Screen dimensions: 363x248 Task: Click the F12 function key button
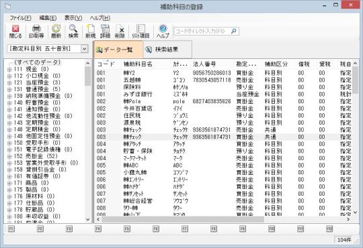coord(329,229)
